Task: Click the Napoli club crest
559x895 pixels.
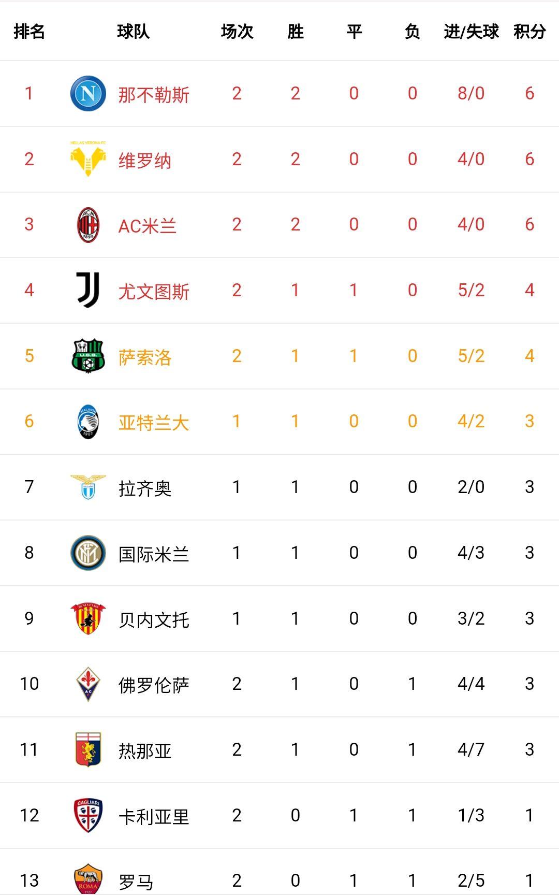Action: [x=88, y=94]
